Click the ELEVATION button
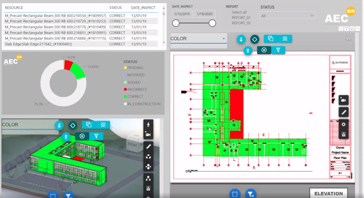This screenshot has height=198, width=364. [x=329, y=193]
